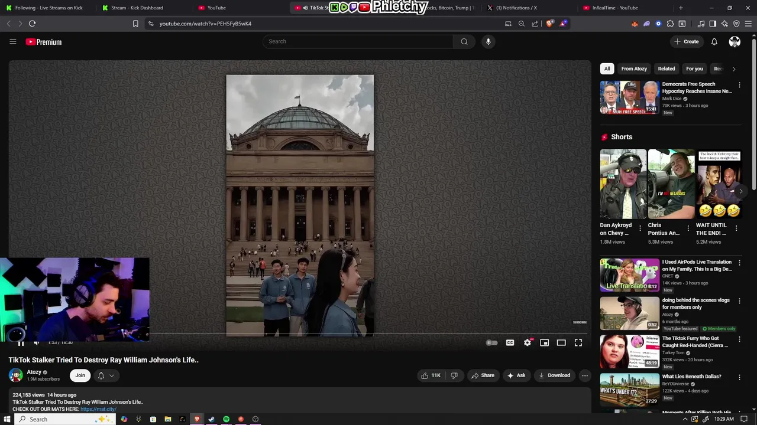The image size is (757, 425).
Task: Open the Brave VPN shield icon
Action: coord(736,24)
